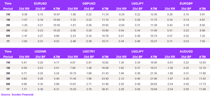Viewport: 210px width, 98px height.
Task: Click the AUDUSD header label
Action: 186,52
